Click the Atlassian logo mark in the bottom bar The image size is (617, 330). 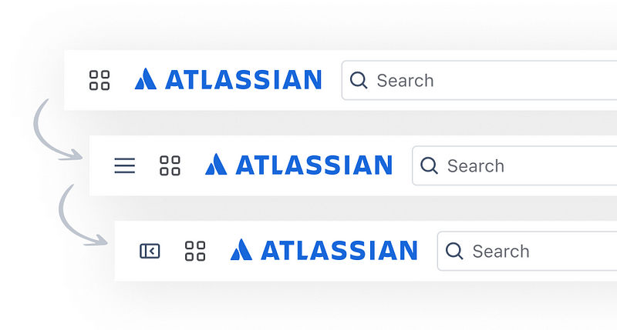[x=241, y=250]
